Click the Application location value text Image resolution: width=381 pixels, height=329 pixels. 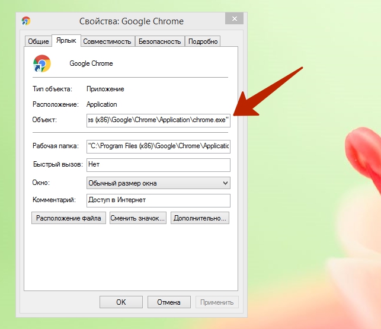(x=101, y=104)
